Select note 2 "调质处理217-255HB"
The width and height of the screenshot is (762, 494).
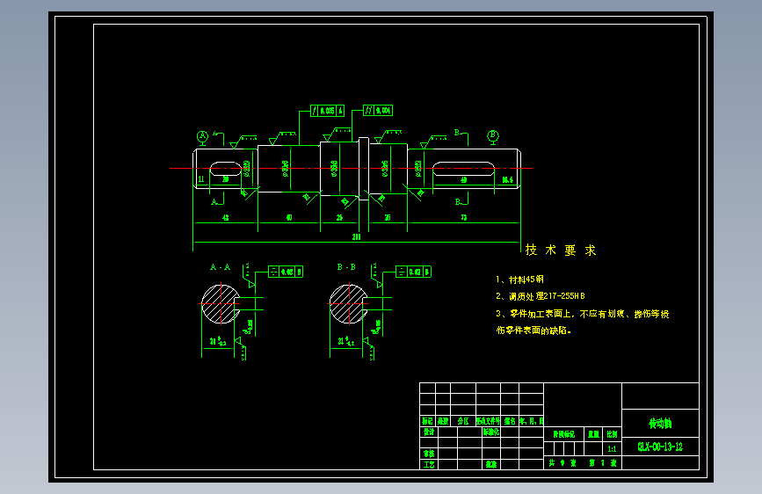point(541,296)
